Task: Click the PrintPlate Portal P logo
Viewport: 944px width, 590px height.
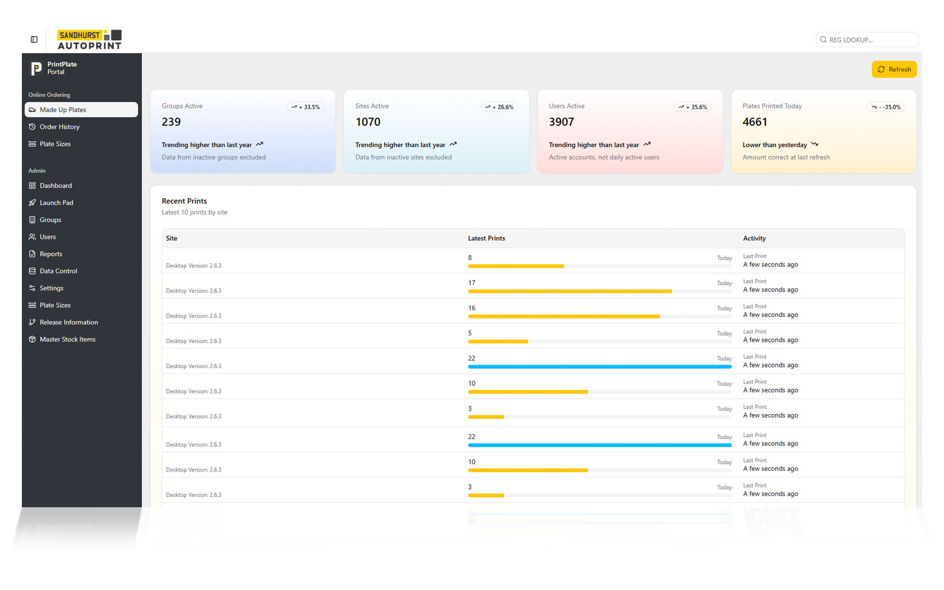Action: pyautogui.click(x=37, y=68)
